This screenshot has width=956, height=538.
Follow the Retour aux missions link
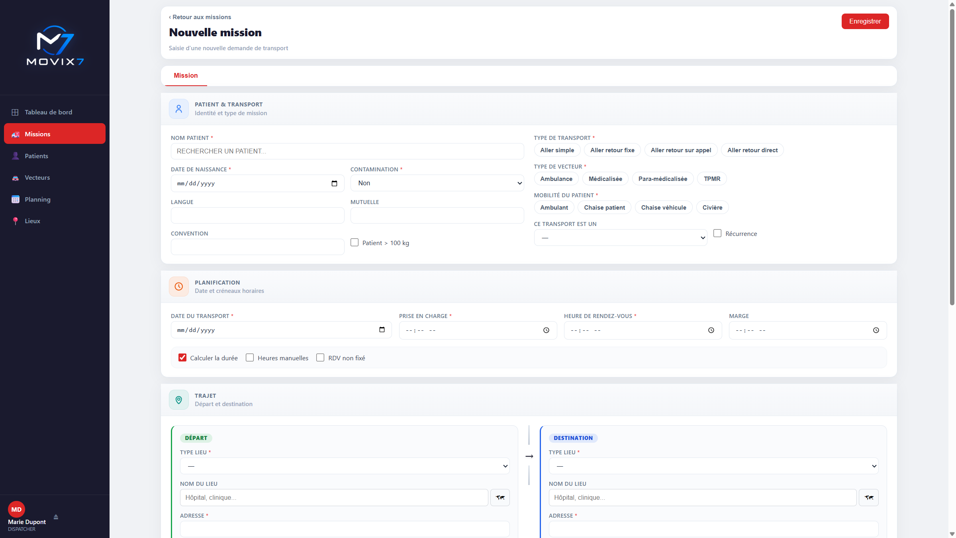tap(200, 17)
